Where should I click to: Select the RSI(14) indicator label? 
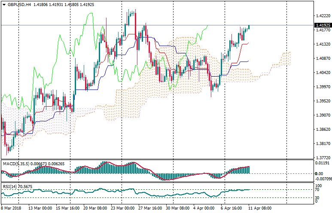[x=10, y=186]
